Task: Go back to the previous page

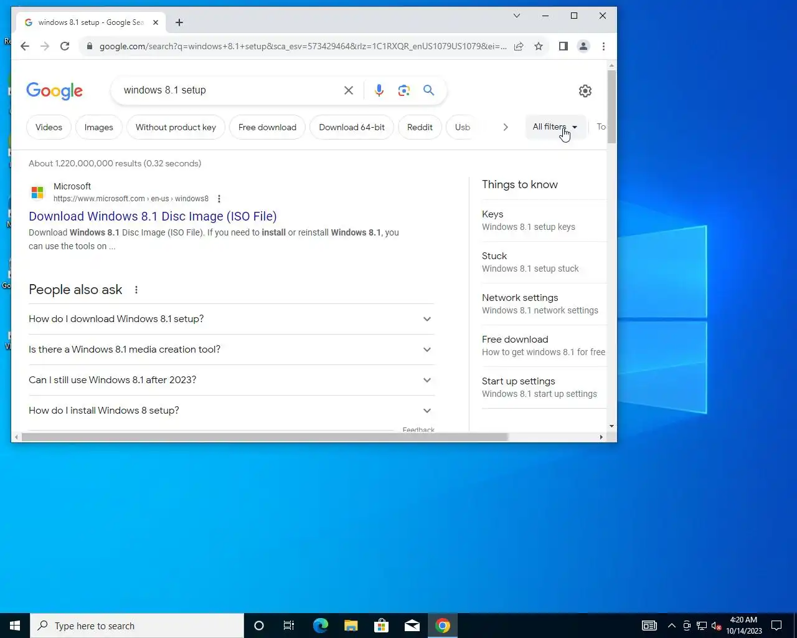Action: (x=25, y=46)
